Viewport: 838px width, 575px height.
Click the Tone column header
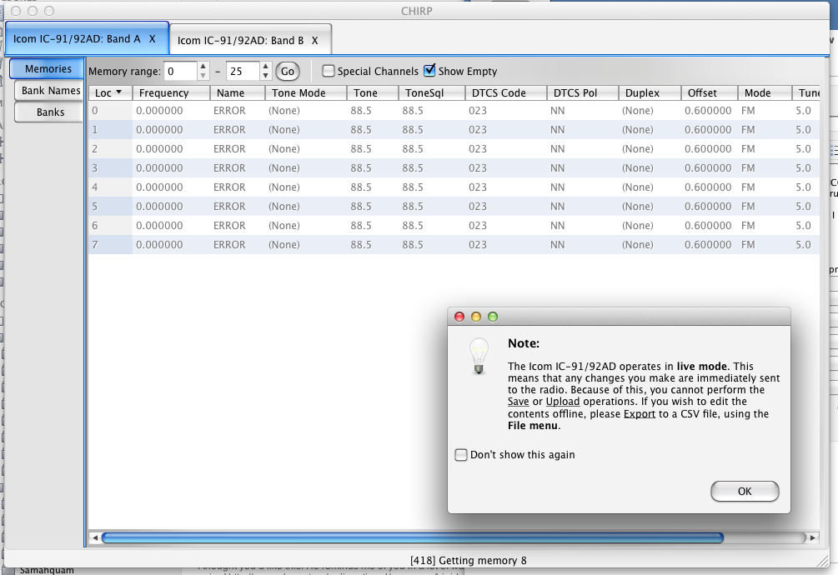pos(373,92)
